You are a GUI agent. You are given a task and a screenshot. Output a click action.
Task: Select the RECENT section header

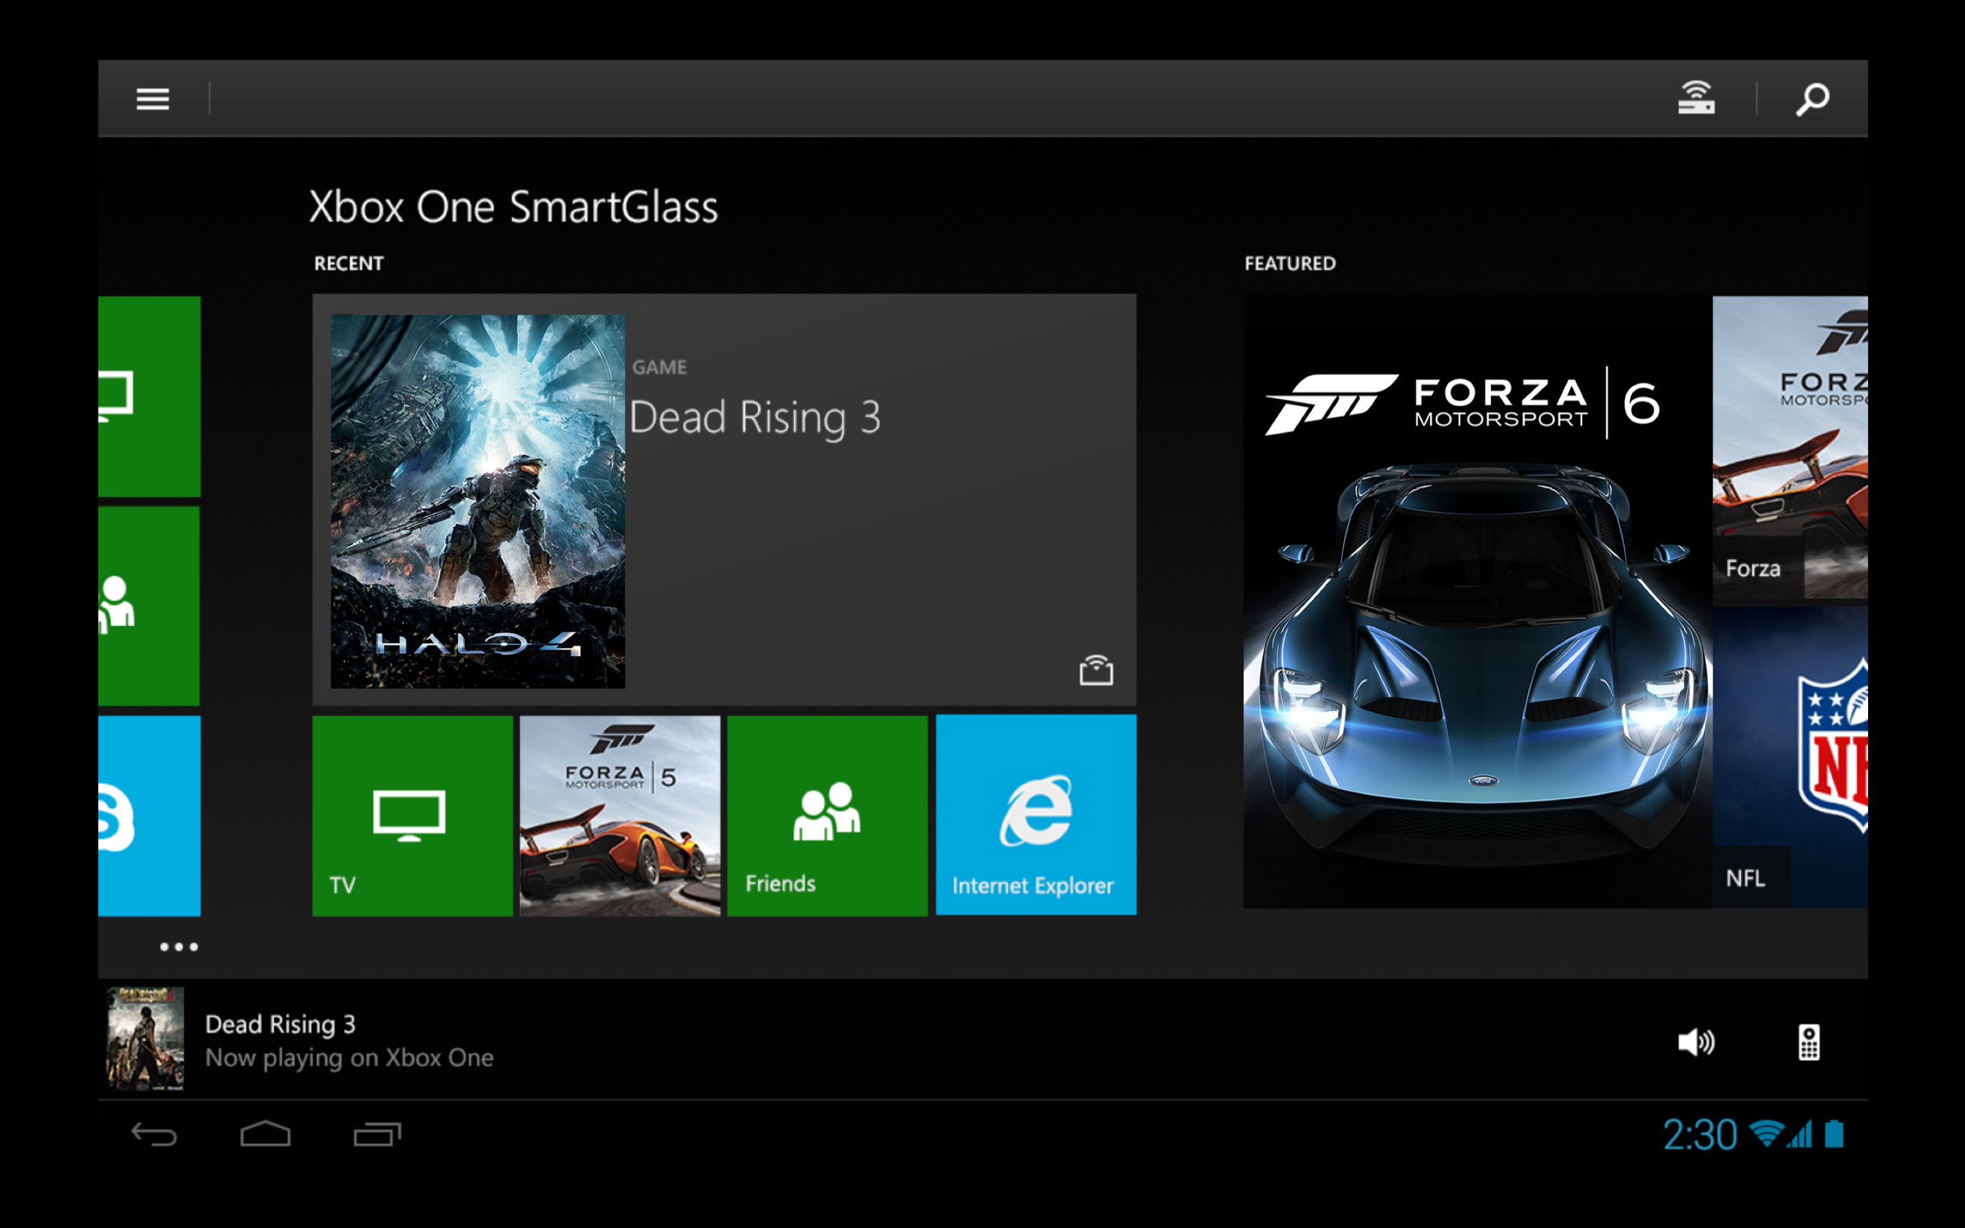[349, 263]
